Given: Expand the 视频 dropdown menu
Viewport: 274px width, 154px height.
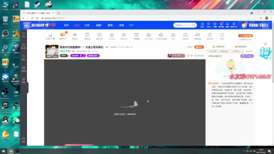Looking at the screenshot, I should (99, 25).
